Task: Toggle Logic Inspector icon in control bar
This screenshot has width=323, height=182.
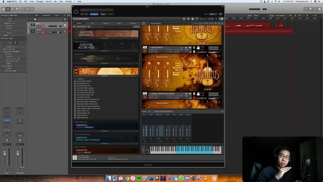Action: coord(8,9)
